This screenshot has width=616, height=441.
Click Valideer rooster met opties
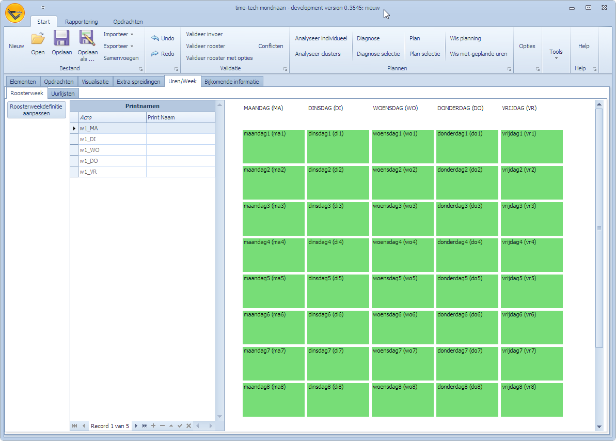pyautogui.click(x=219, y=58)
